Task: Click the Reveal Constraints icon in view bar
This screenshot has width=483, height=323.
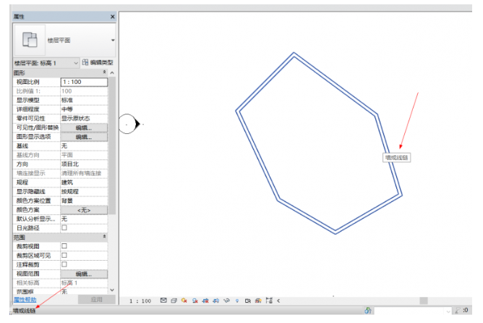Action: click(x=269, y=301)
